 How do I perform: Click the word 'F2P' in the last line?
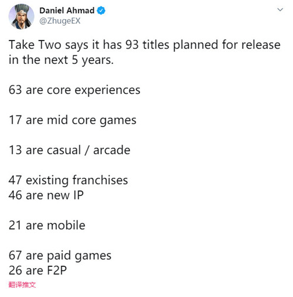tap(57, 270)
